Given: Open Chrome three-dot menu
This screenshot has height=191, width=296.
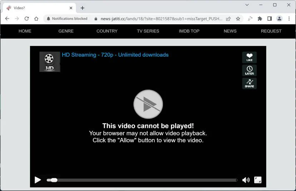Looking at the screenshot, I should point(289,19).
